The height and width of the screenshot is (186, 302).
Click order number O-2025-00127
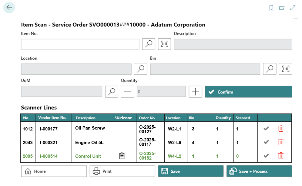point(147,129)
